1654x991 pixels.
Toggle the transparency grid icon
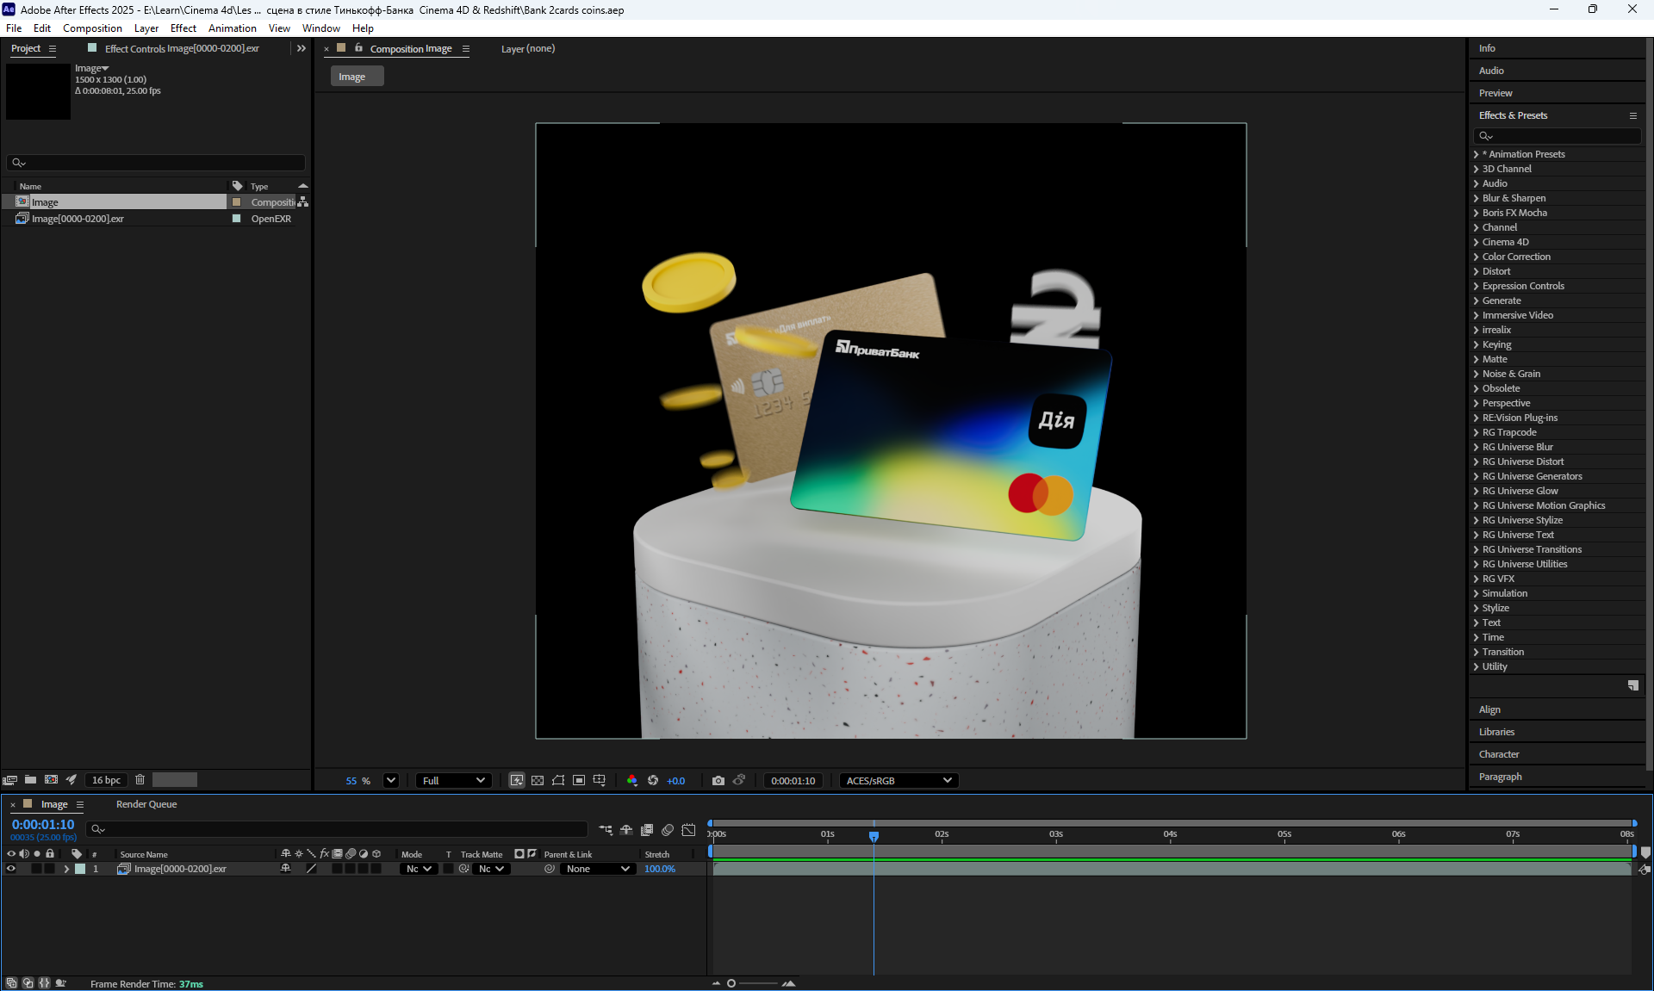point(538,781)
